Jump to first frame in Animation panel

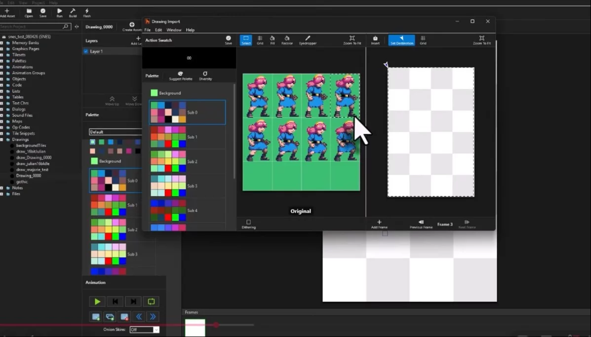point(116,301)
